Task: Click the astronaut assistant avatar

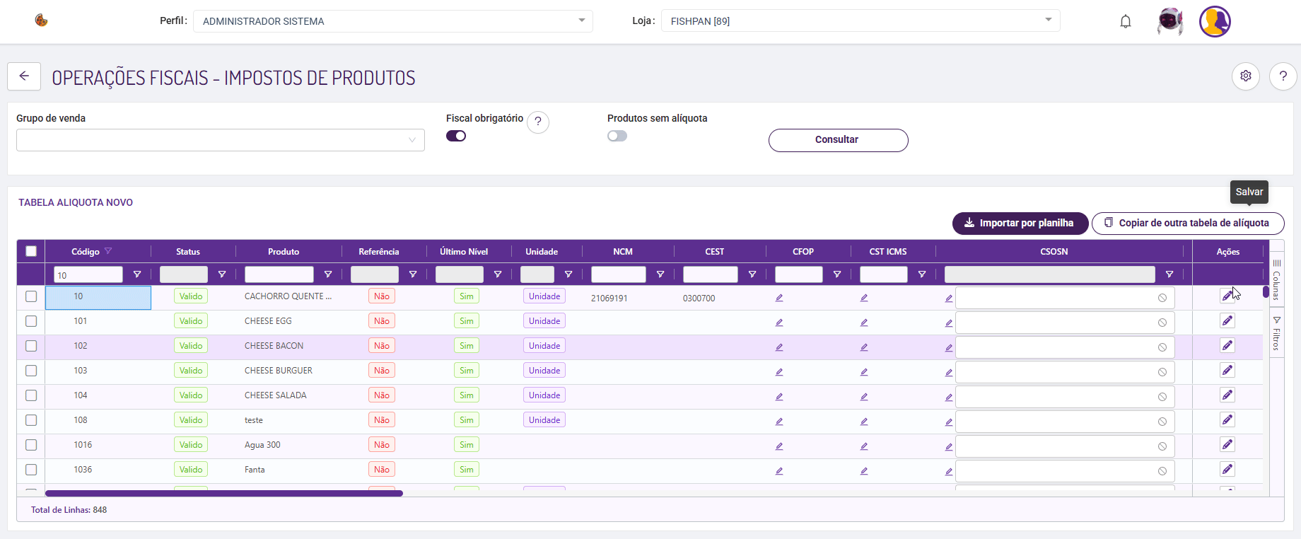Action: [1170, 21]
